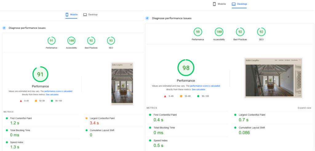Click green dot beside mobile First Contentful Paint
The image size is (315, 151).
(7, 118)
